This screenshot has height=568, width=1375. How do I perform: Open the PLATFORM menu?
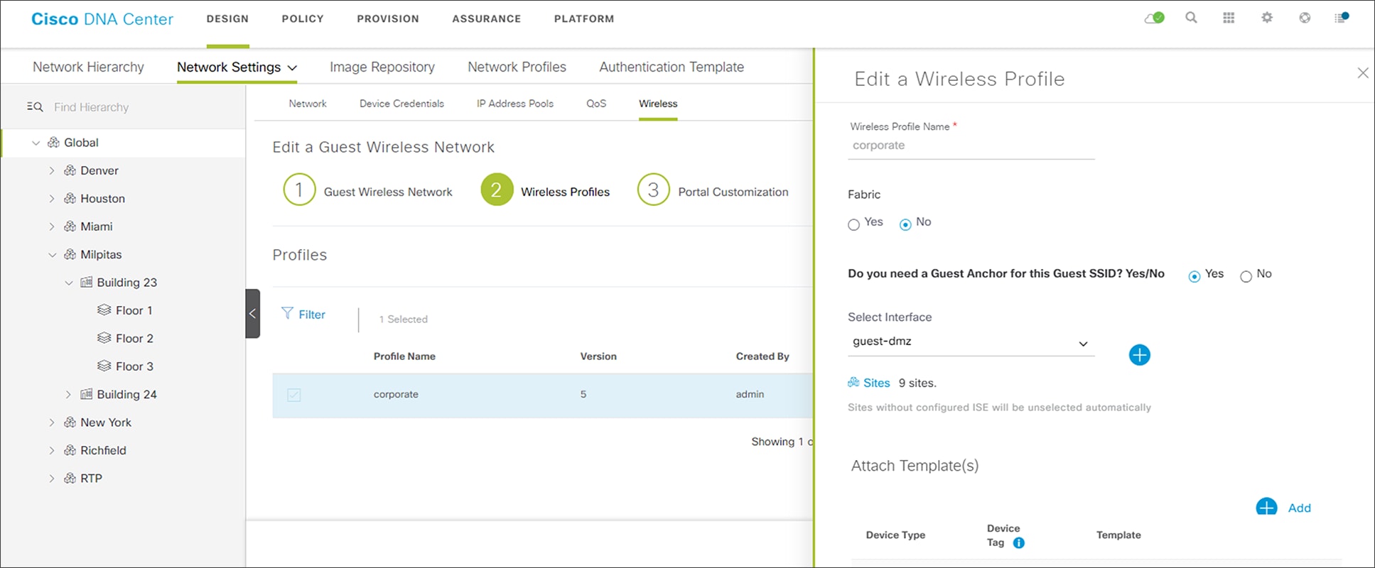pos(584,18)
